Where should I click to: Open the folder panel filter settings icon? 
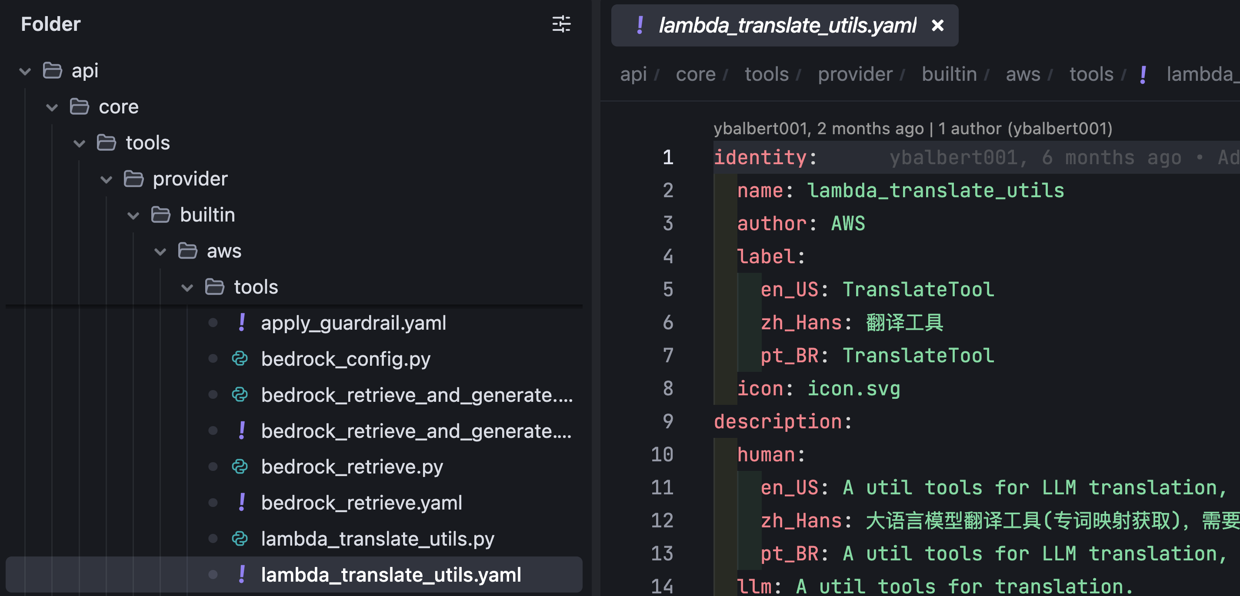[561, 24]
